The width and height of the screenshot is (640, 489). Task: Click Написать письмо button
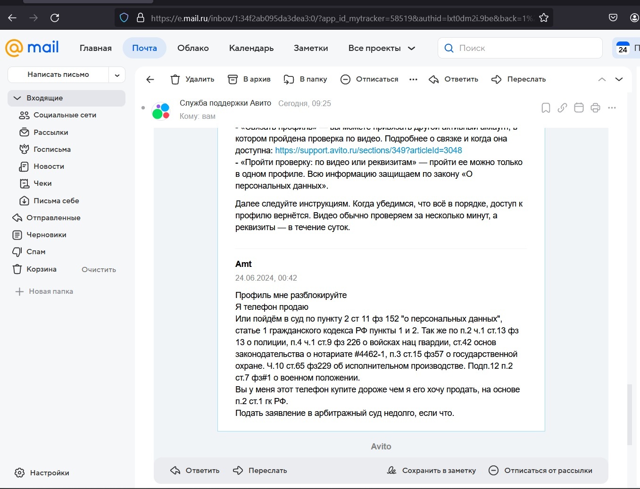58,75
